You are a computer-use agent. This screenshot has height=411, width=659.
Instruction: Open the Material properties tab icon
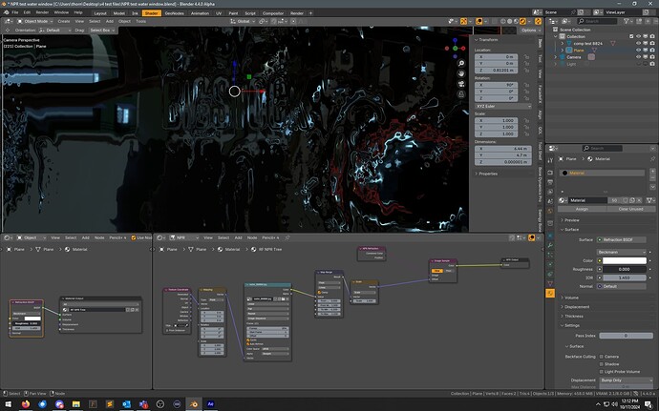(550, 294)
